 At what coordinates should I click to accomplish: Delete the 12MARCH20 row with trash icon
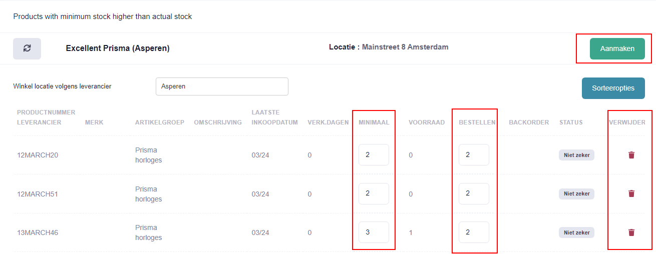point(631,155)
